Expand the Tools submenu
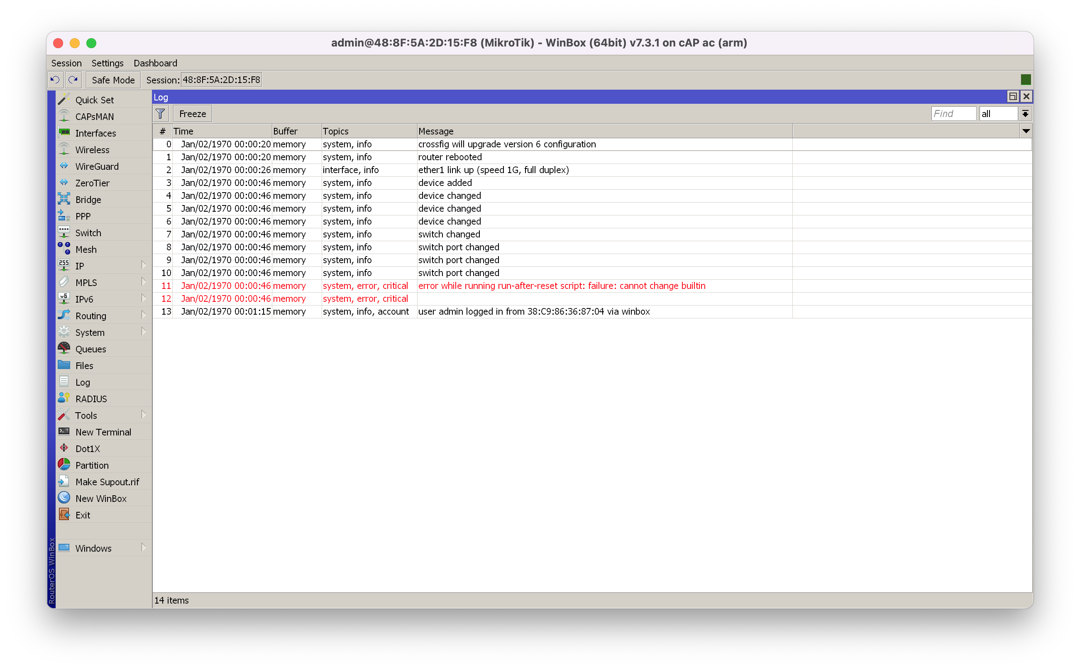The height and width of the screenshot is (670, 1080). 144,415
